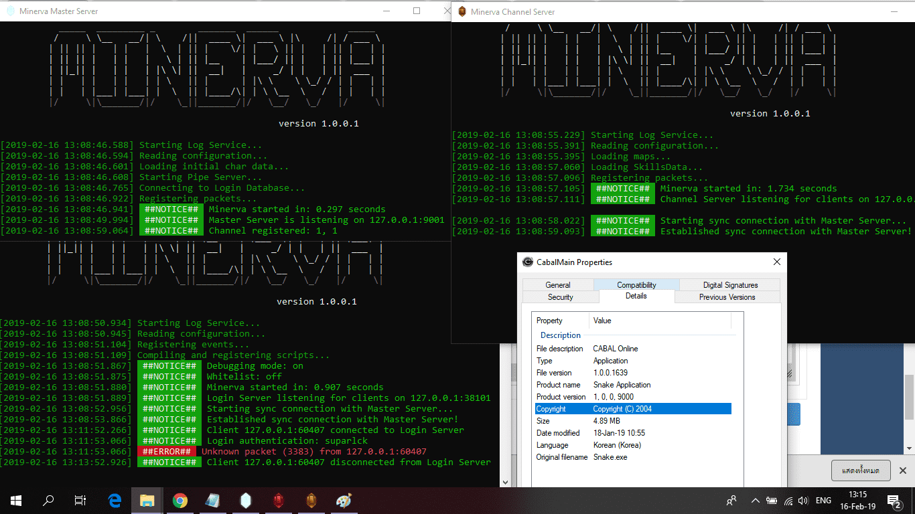
Task: Select the highlighted Copyright row
Action: pos(633,409)
